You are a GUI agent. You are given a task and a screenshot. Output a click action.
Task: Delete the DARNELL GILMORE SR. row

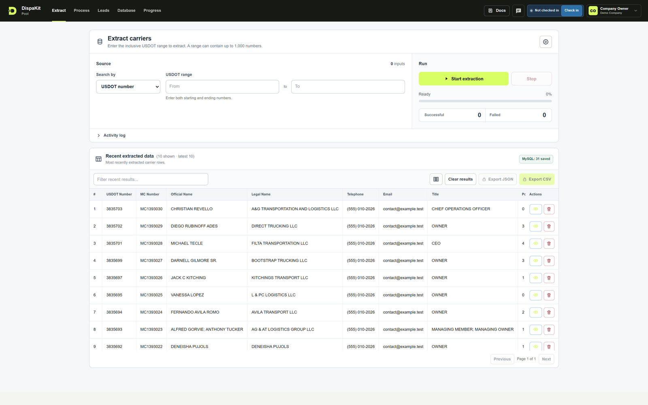549,261
